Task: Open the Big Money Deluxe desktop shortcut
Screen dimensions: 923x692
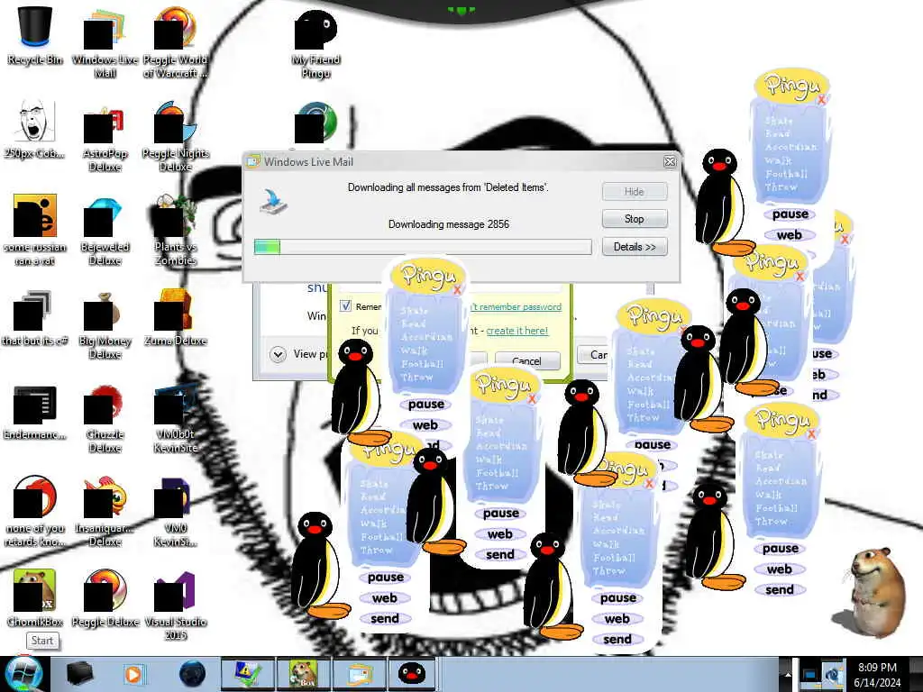Action: pyautogui.click(x=105, y=324)
